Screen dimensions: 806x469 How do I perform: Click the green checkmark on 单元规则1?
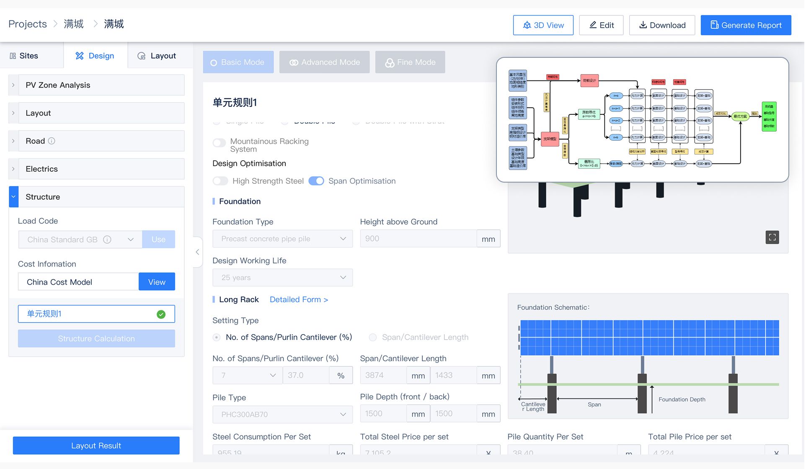tap(161, 314)
